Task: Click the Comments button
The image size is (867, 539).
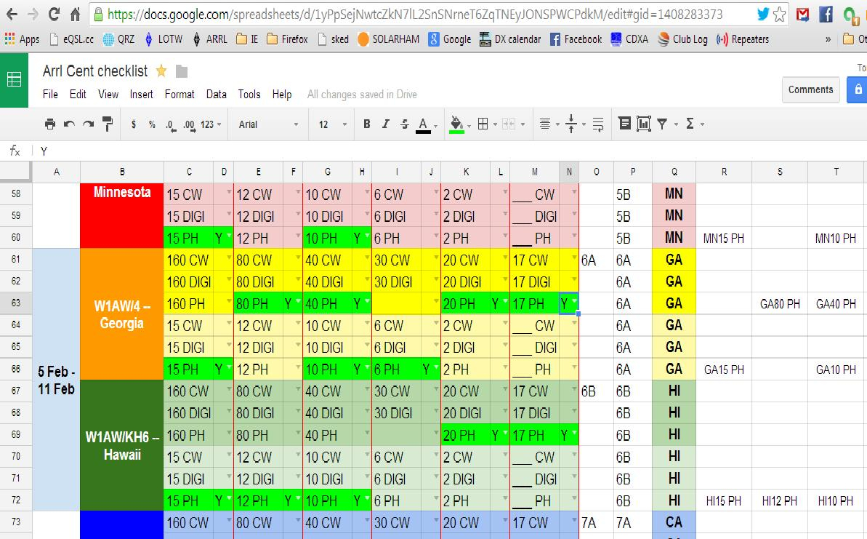Action: pos(810,89)
